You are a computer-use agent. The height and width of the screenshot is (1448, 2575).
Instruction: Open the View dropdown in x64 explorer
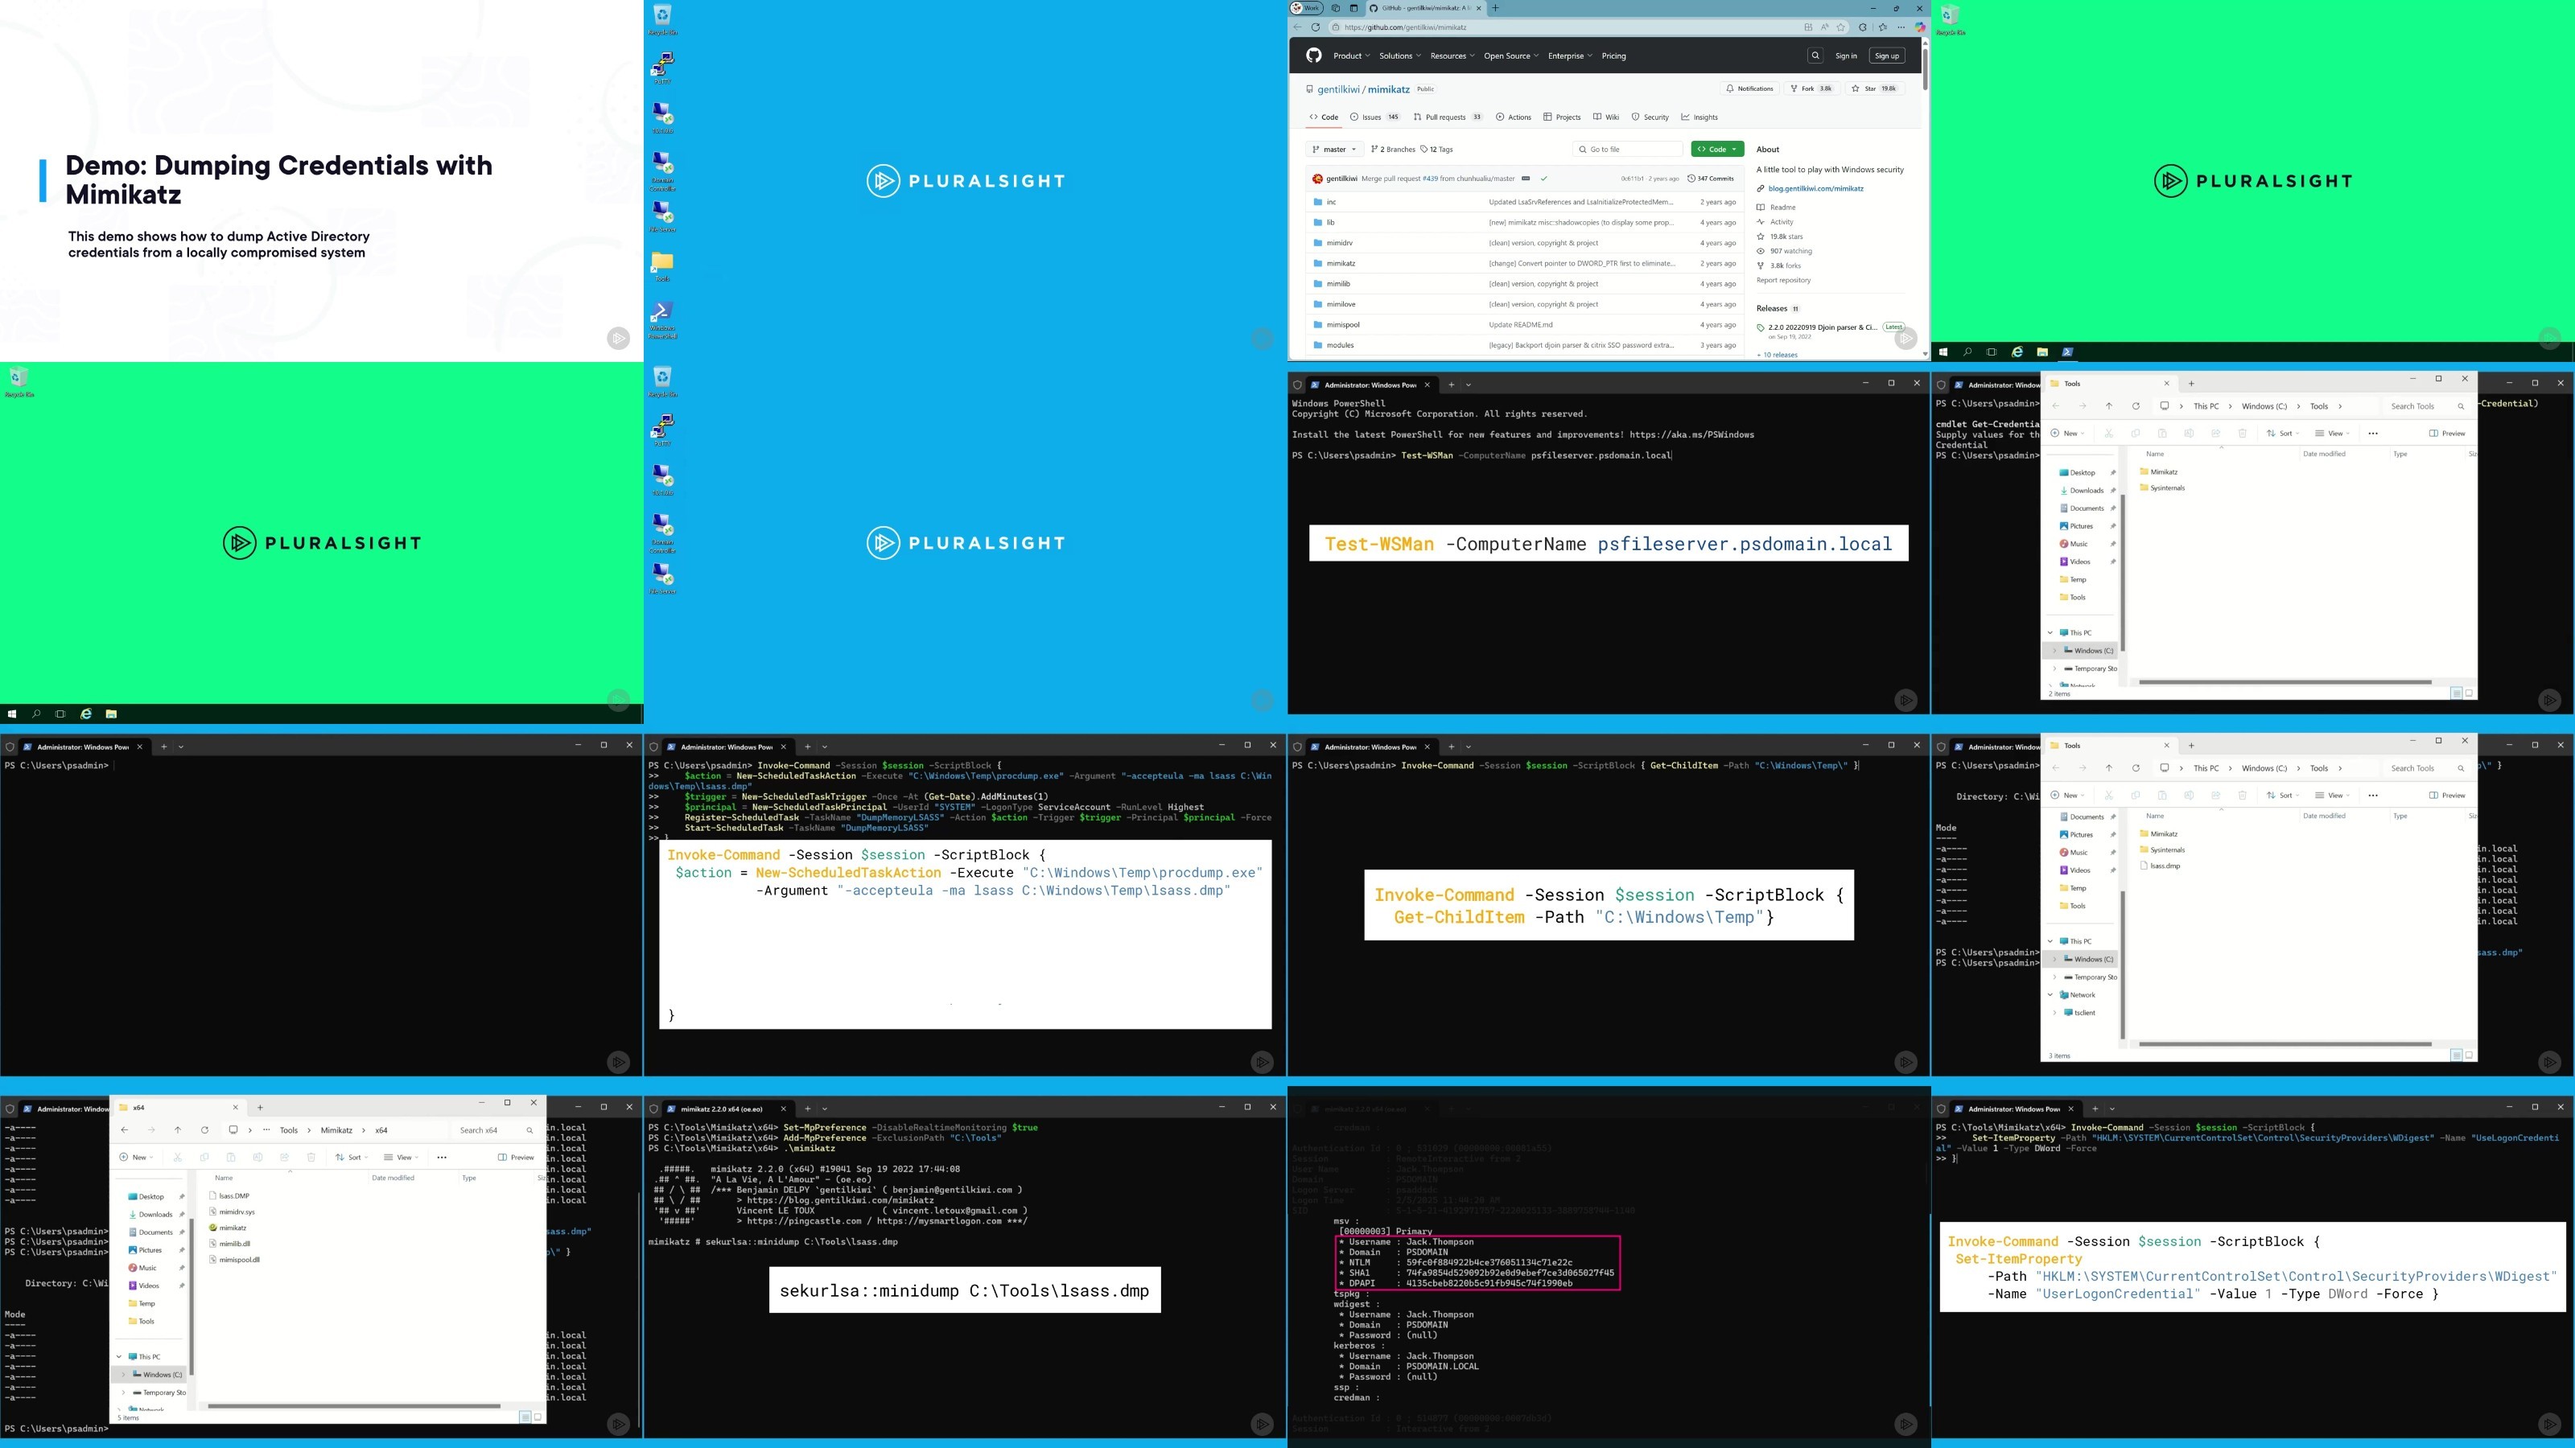click(x=400, y=1158)
